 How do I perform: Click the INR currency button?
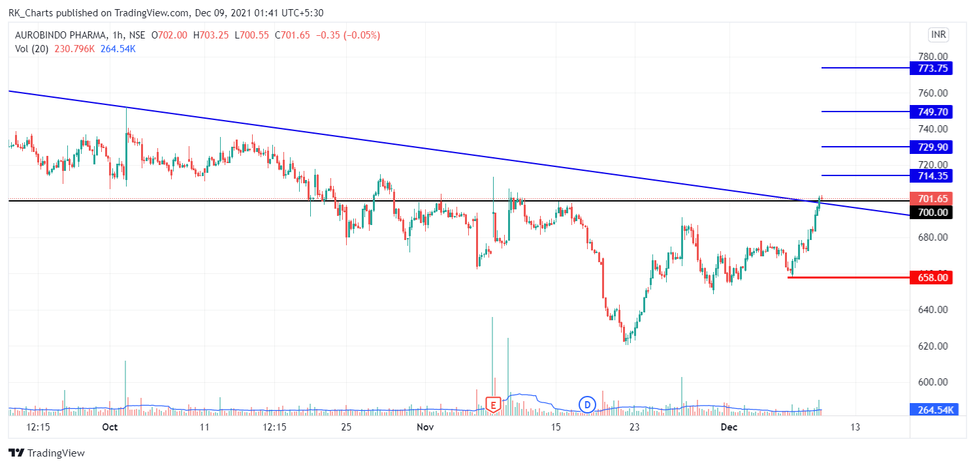[x=937, y=34]
